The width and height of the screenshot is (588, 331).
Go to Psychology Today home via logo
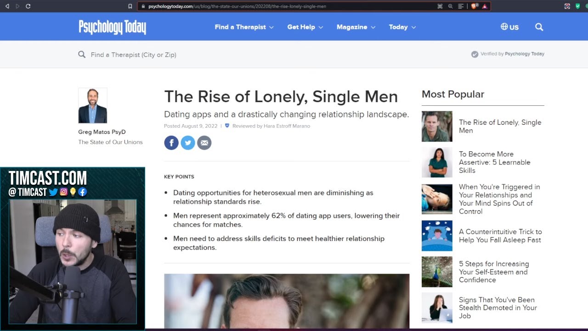[x=112, y=27]
